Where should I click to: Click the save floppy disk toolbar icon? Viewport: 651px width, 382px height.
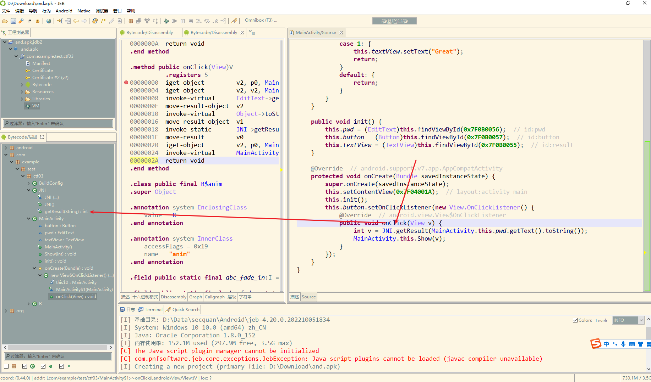pos(13,21)
